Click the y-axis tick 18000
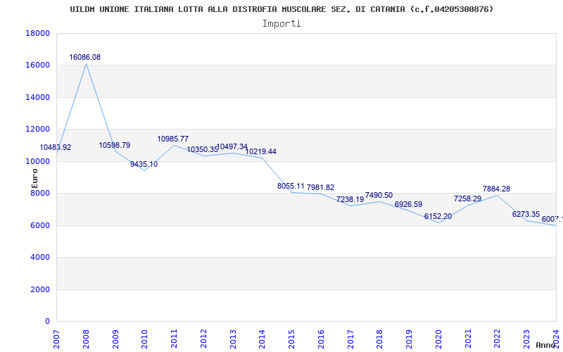Screen dimensions: 563x352 [x=38, y=33]
